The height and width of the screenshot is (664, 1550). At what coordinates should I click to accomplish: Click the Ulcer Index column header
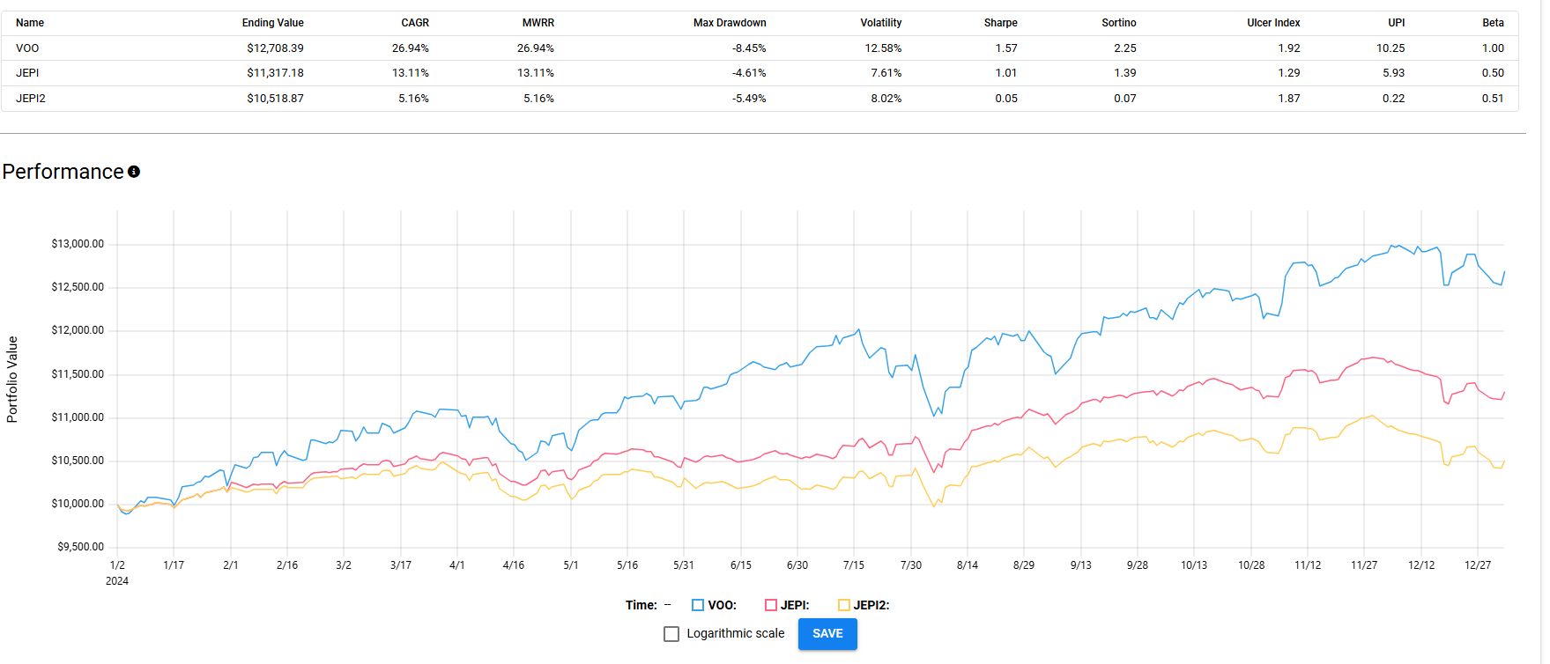coord(1273,23)
